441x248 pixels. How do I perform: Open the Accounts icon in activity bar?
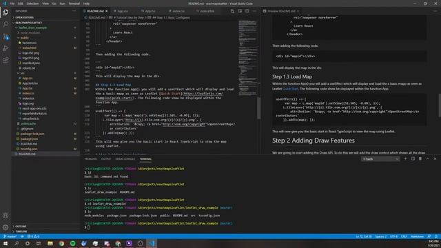coord(6,216)
